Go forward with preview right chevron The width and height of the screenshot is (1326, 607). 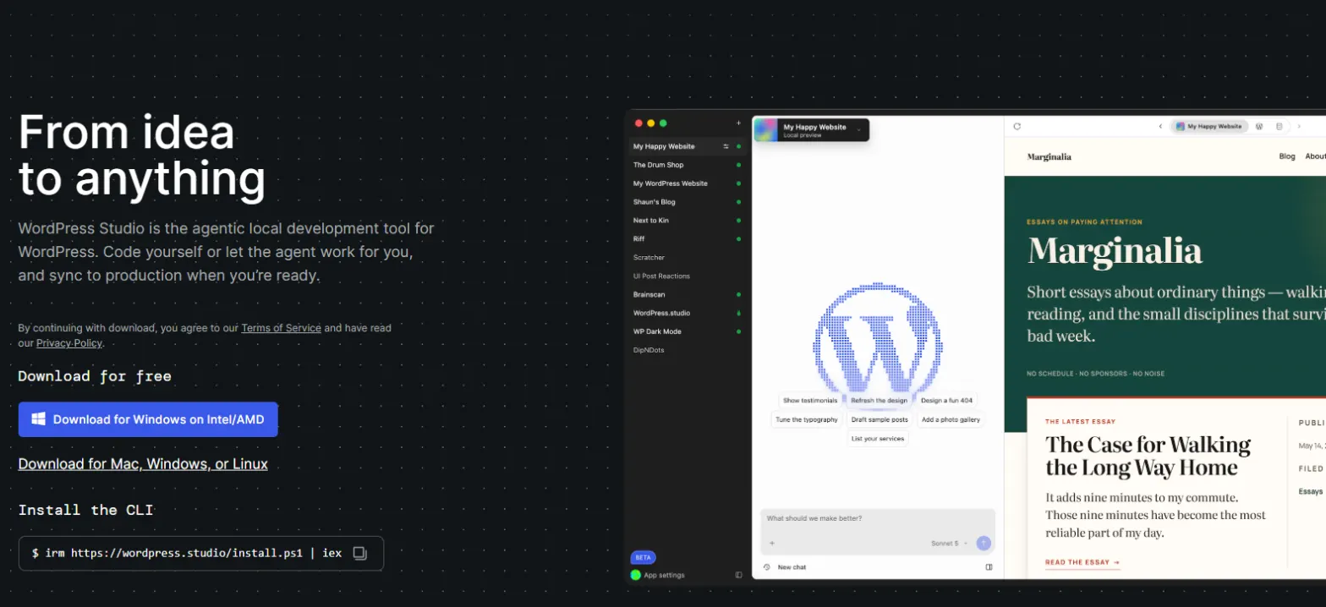1299,126
